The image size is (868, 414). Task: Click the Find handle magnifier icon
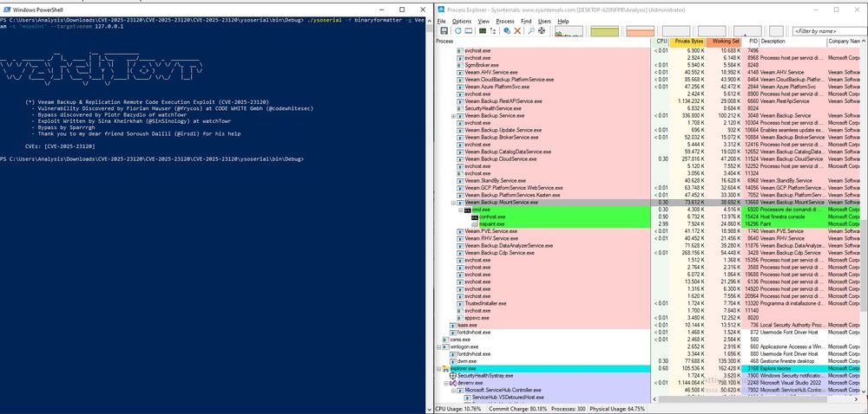(531, 31)
